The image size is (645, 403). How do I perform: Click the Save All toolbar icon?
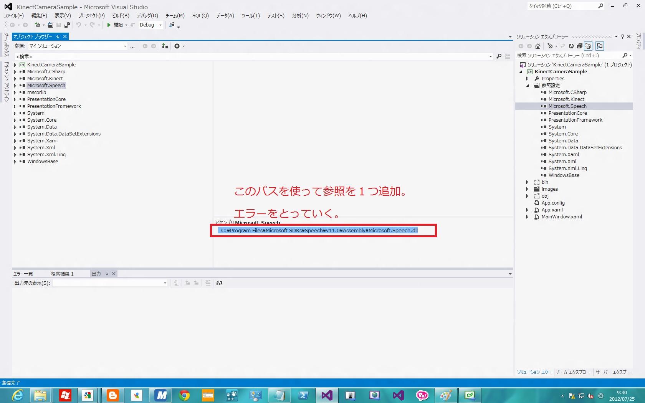point(67,25)
